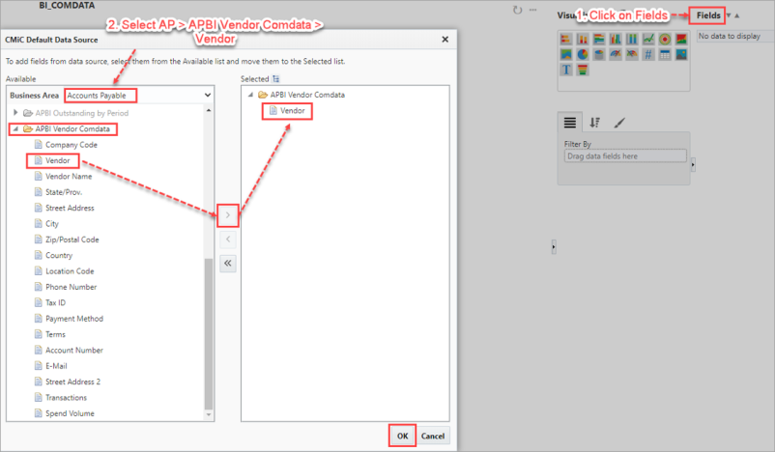Select the Terms field
This screenshot has width=775, height=452.
pos(55,334)
